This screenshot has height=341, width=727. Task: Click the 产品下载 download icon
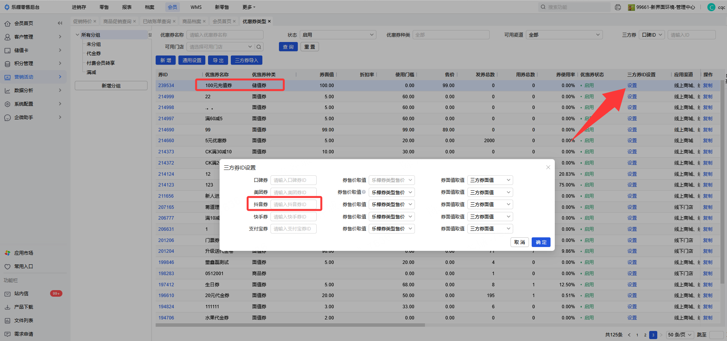7,307
